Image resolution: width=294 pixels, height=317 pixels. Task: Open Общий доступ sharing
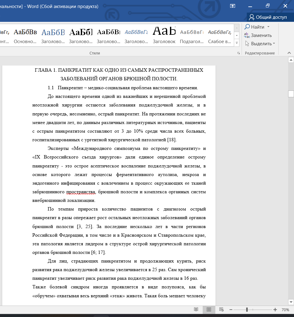coord(268,17)
